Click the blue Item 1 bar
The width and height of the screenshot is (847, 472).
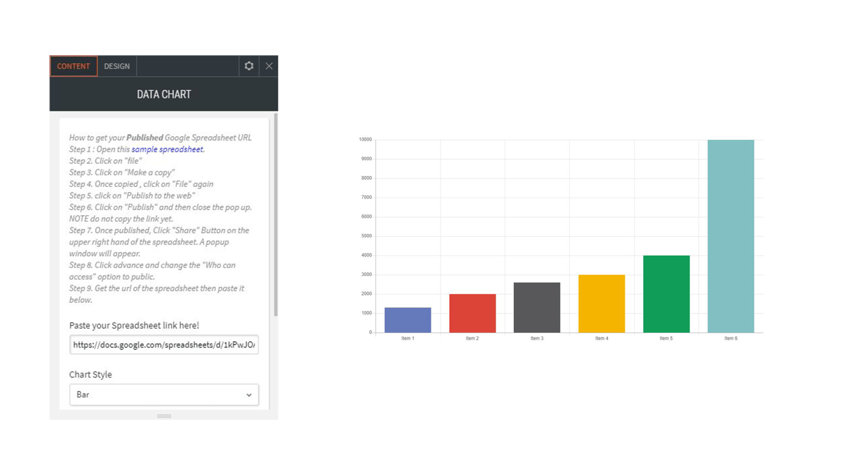coord(408,320)
